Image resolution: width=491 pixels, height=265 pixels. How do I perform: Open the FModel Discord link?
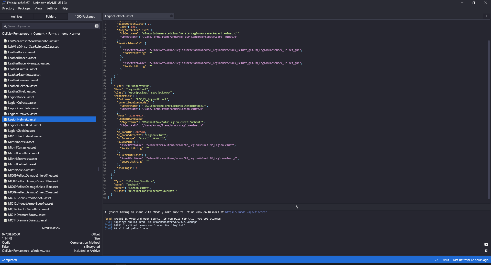(x=246, y=212)
